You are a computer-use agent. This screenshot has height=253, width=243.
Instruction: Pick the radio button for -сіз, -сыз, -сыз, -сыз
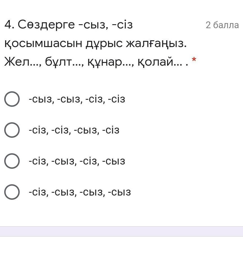[12, 192]
